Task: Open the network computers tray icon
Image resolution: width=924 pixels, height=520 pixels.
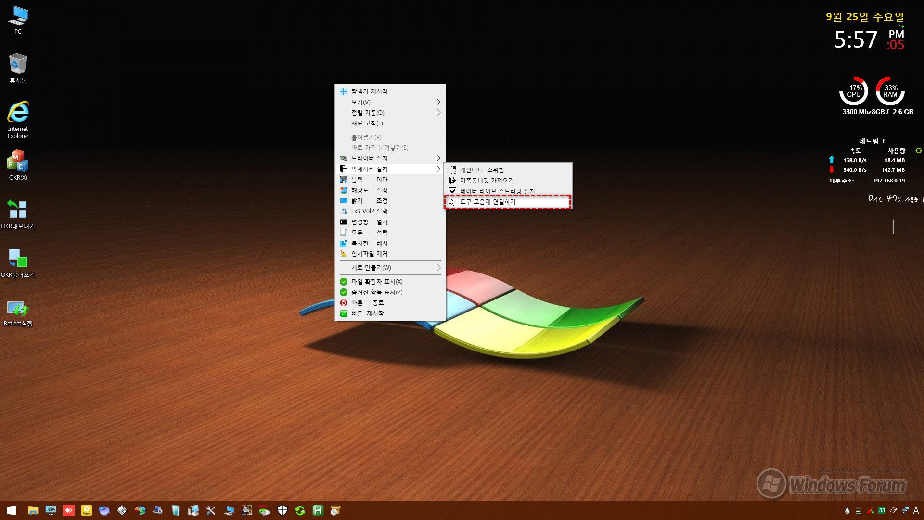Action: pyautogui.click(x=905, y=510)
